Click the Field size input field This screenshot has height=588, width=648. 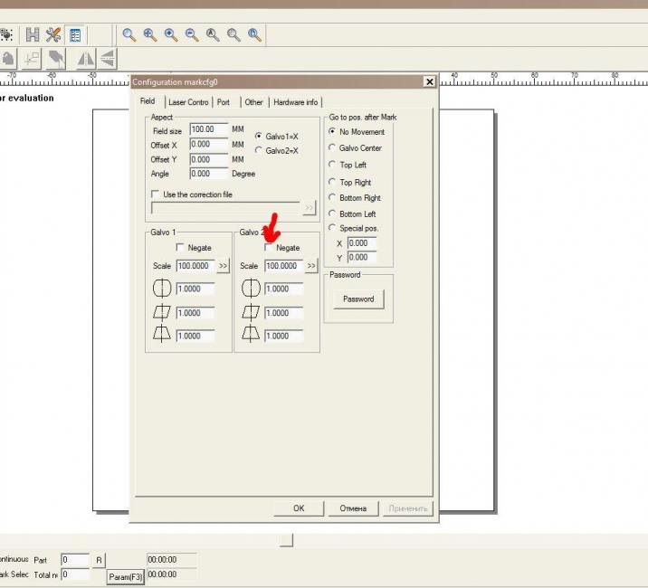(208, 130)
